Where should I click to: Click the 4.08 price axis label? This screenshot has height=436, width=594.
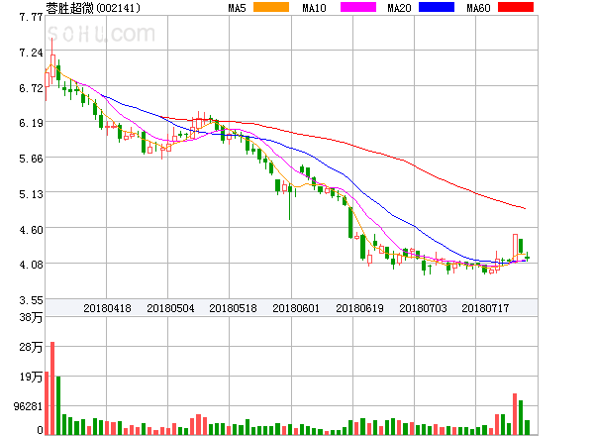click(31, 265)
